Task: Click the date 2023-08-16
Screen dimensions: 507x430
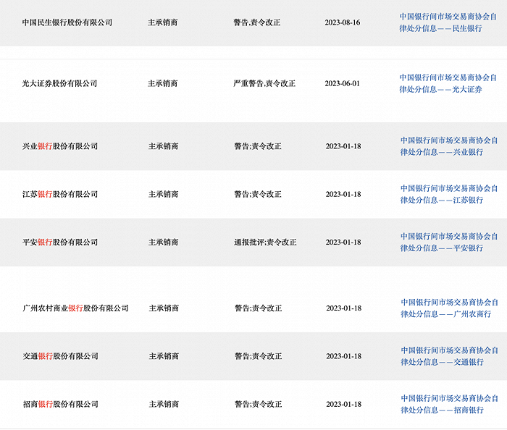Action: pyautogui.click(x=343, y=22)
